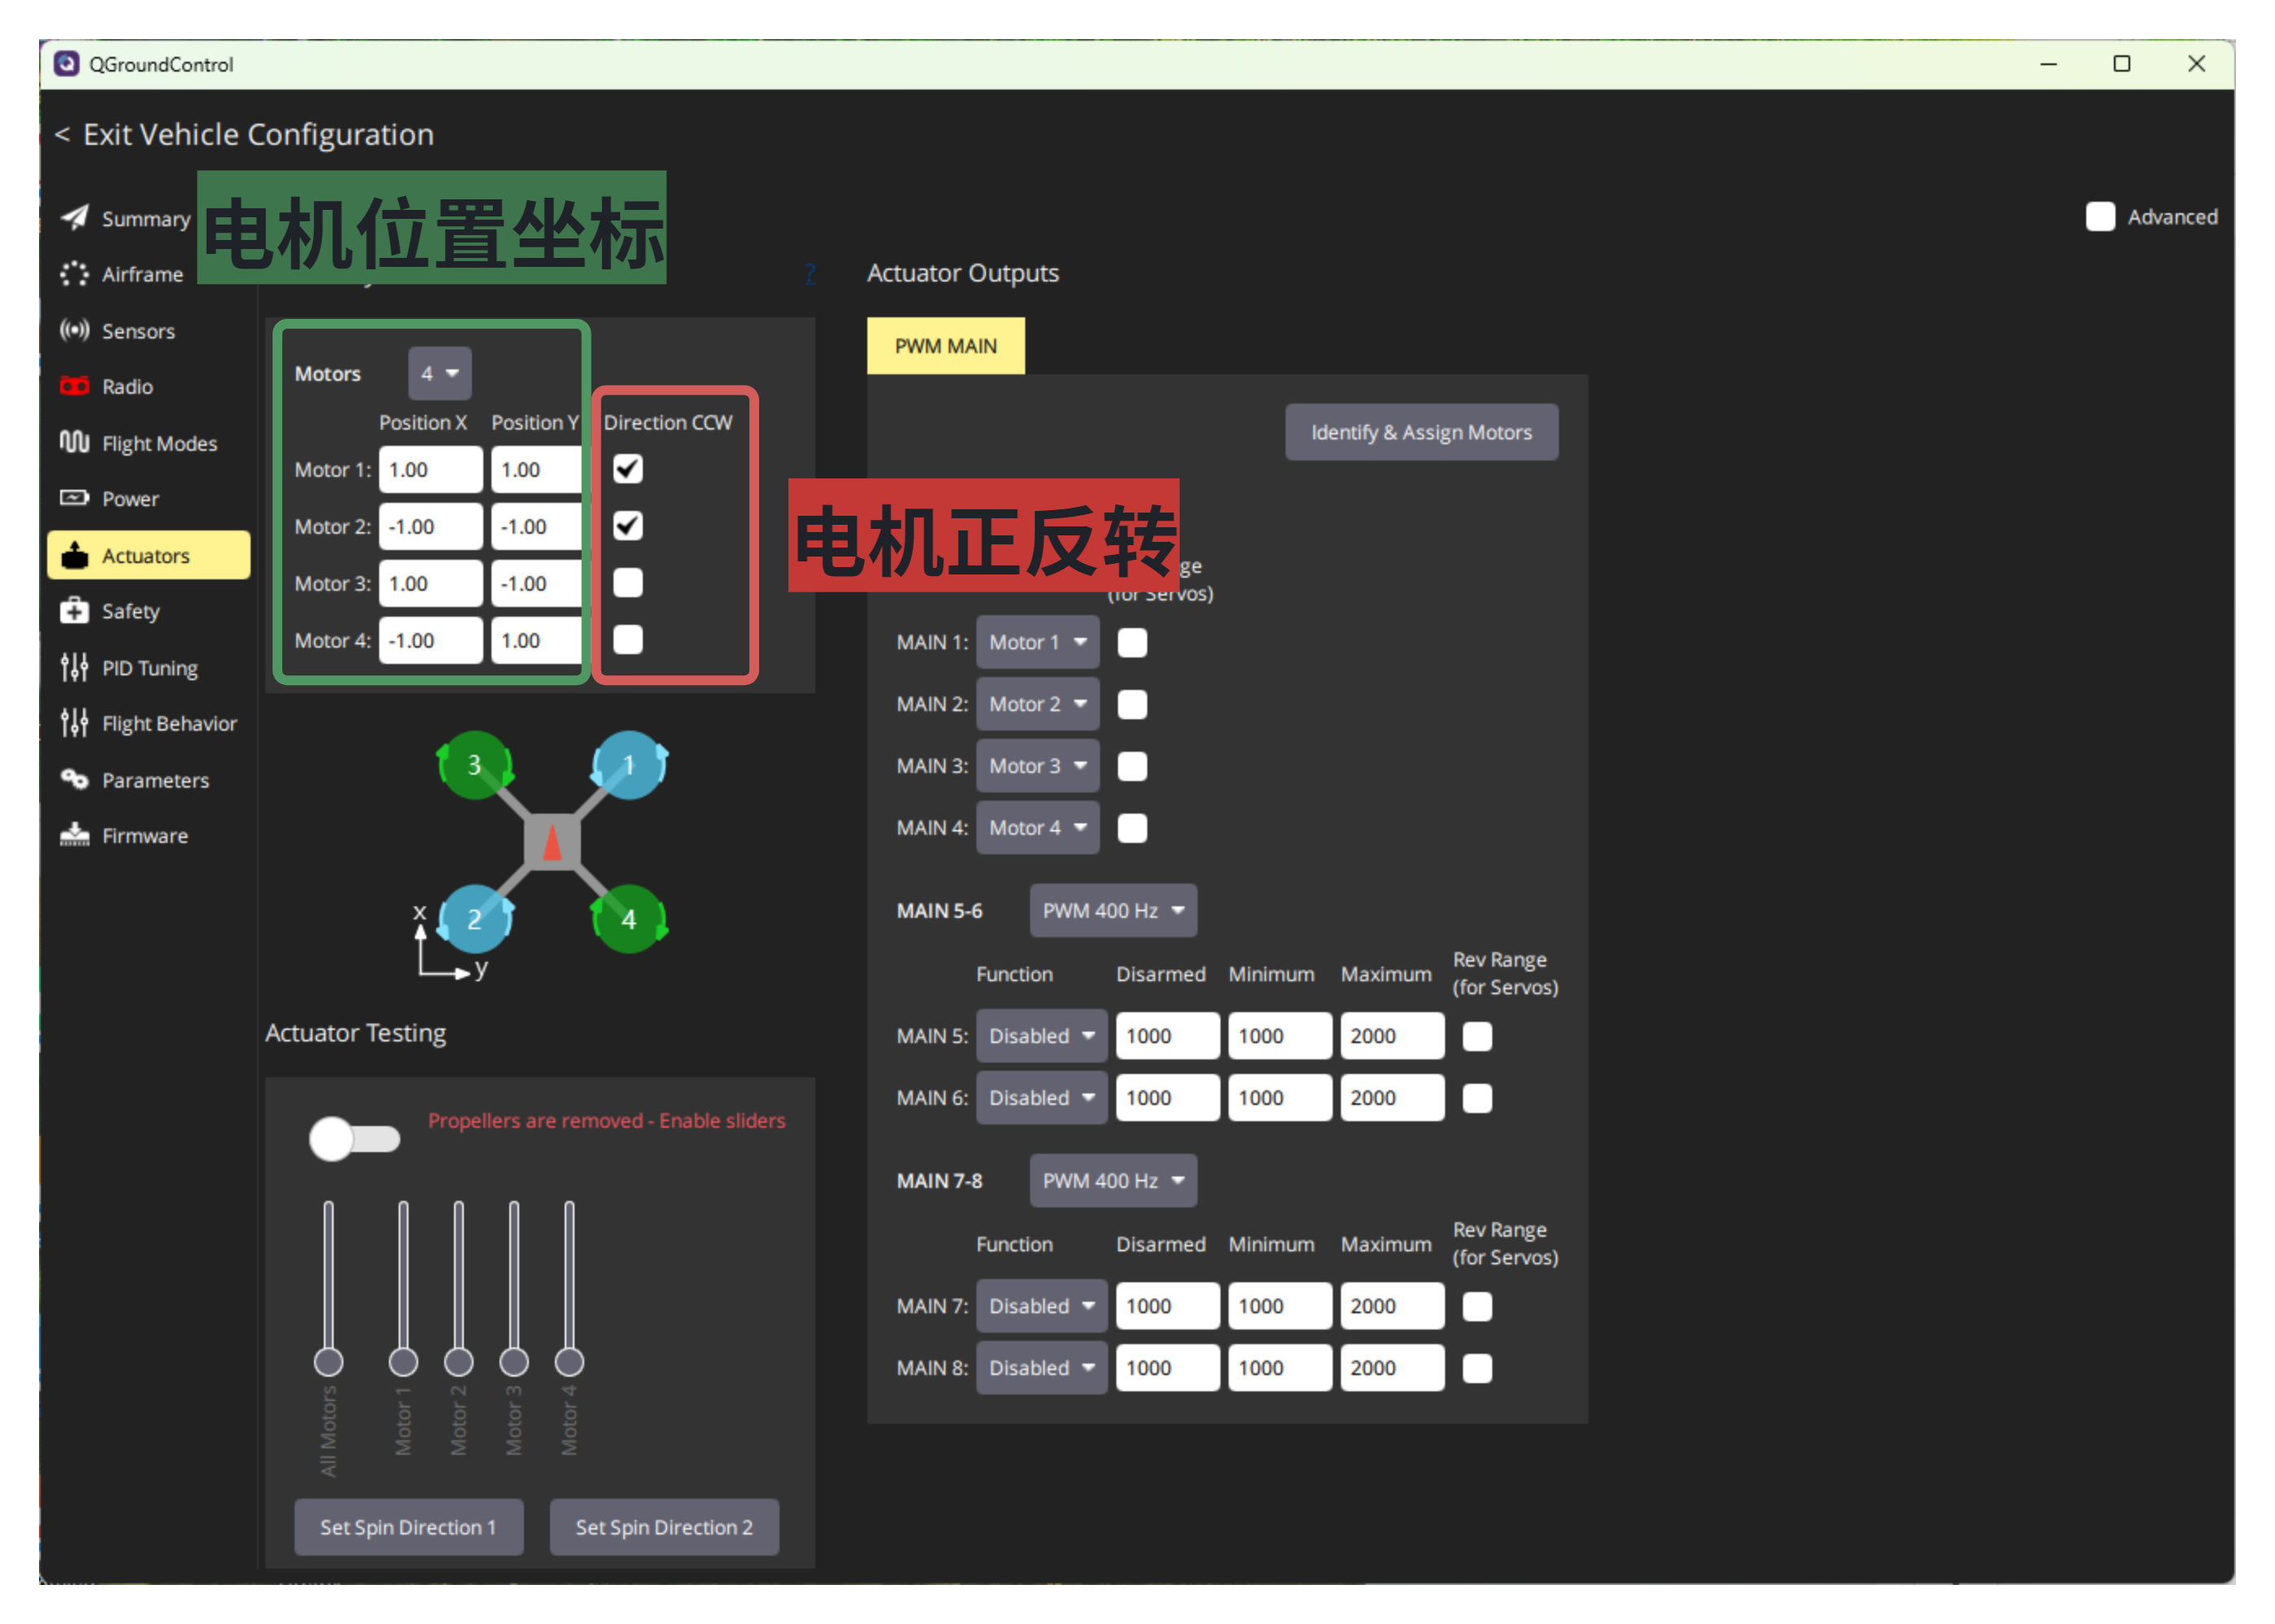
Task: Open the Summary section paper-plane icon
Action: click(x=74, y=218)
